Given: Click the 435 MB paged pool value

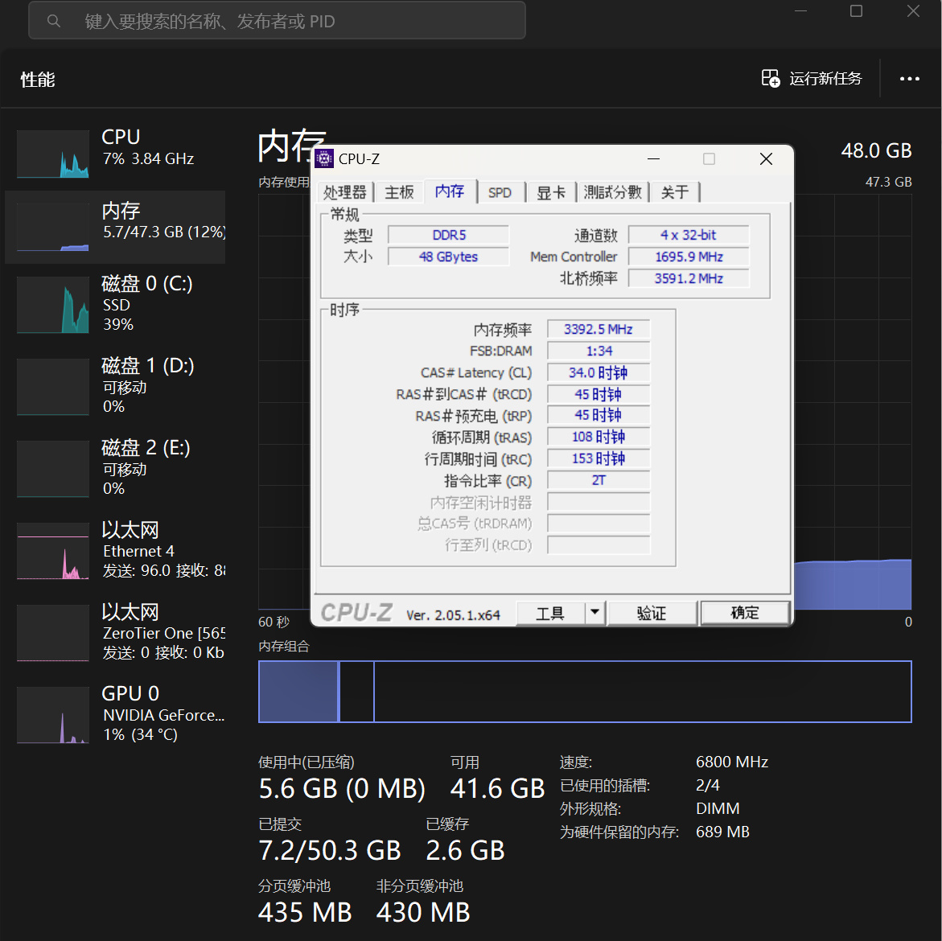Looking at the screenshot, I should point(305,912).
